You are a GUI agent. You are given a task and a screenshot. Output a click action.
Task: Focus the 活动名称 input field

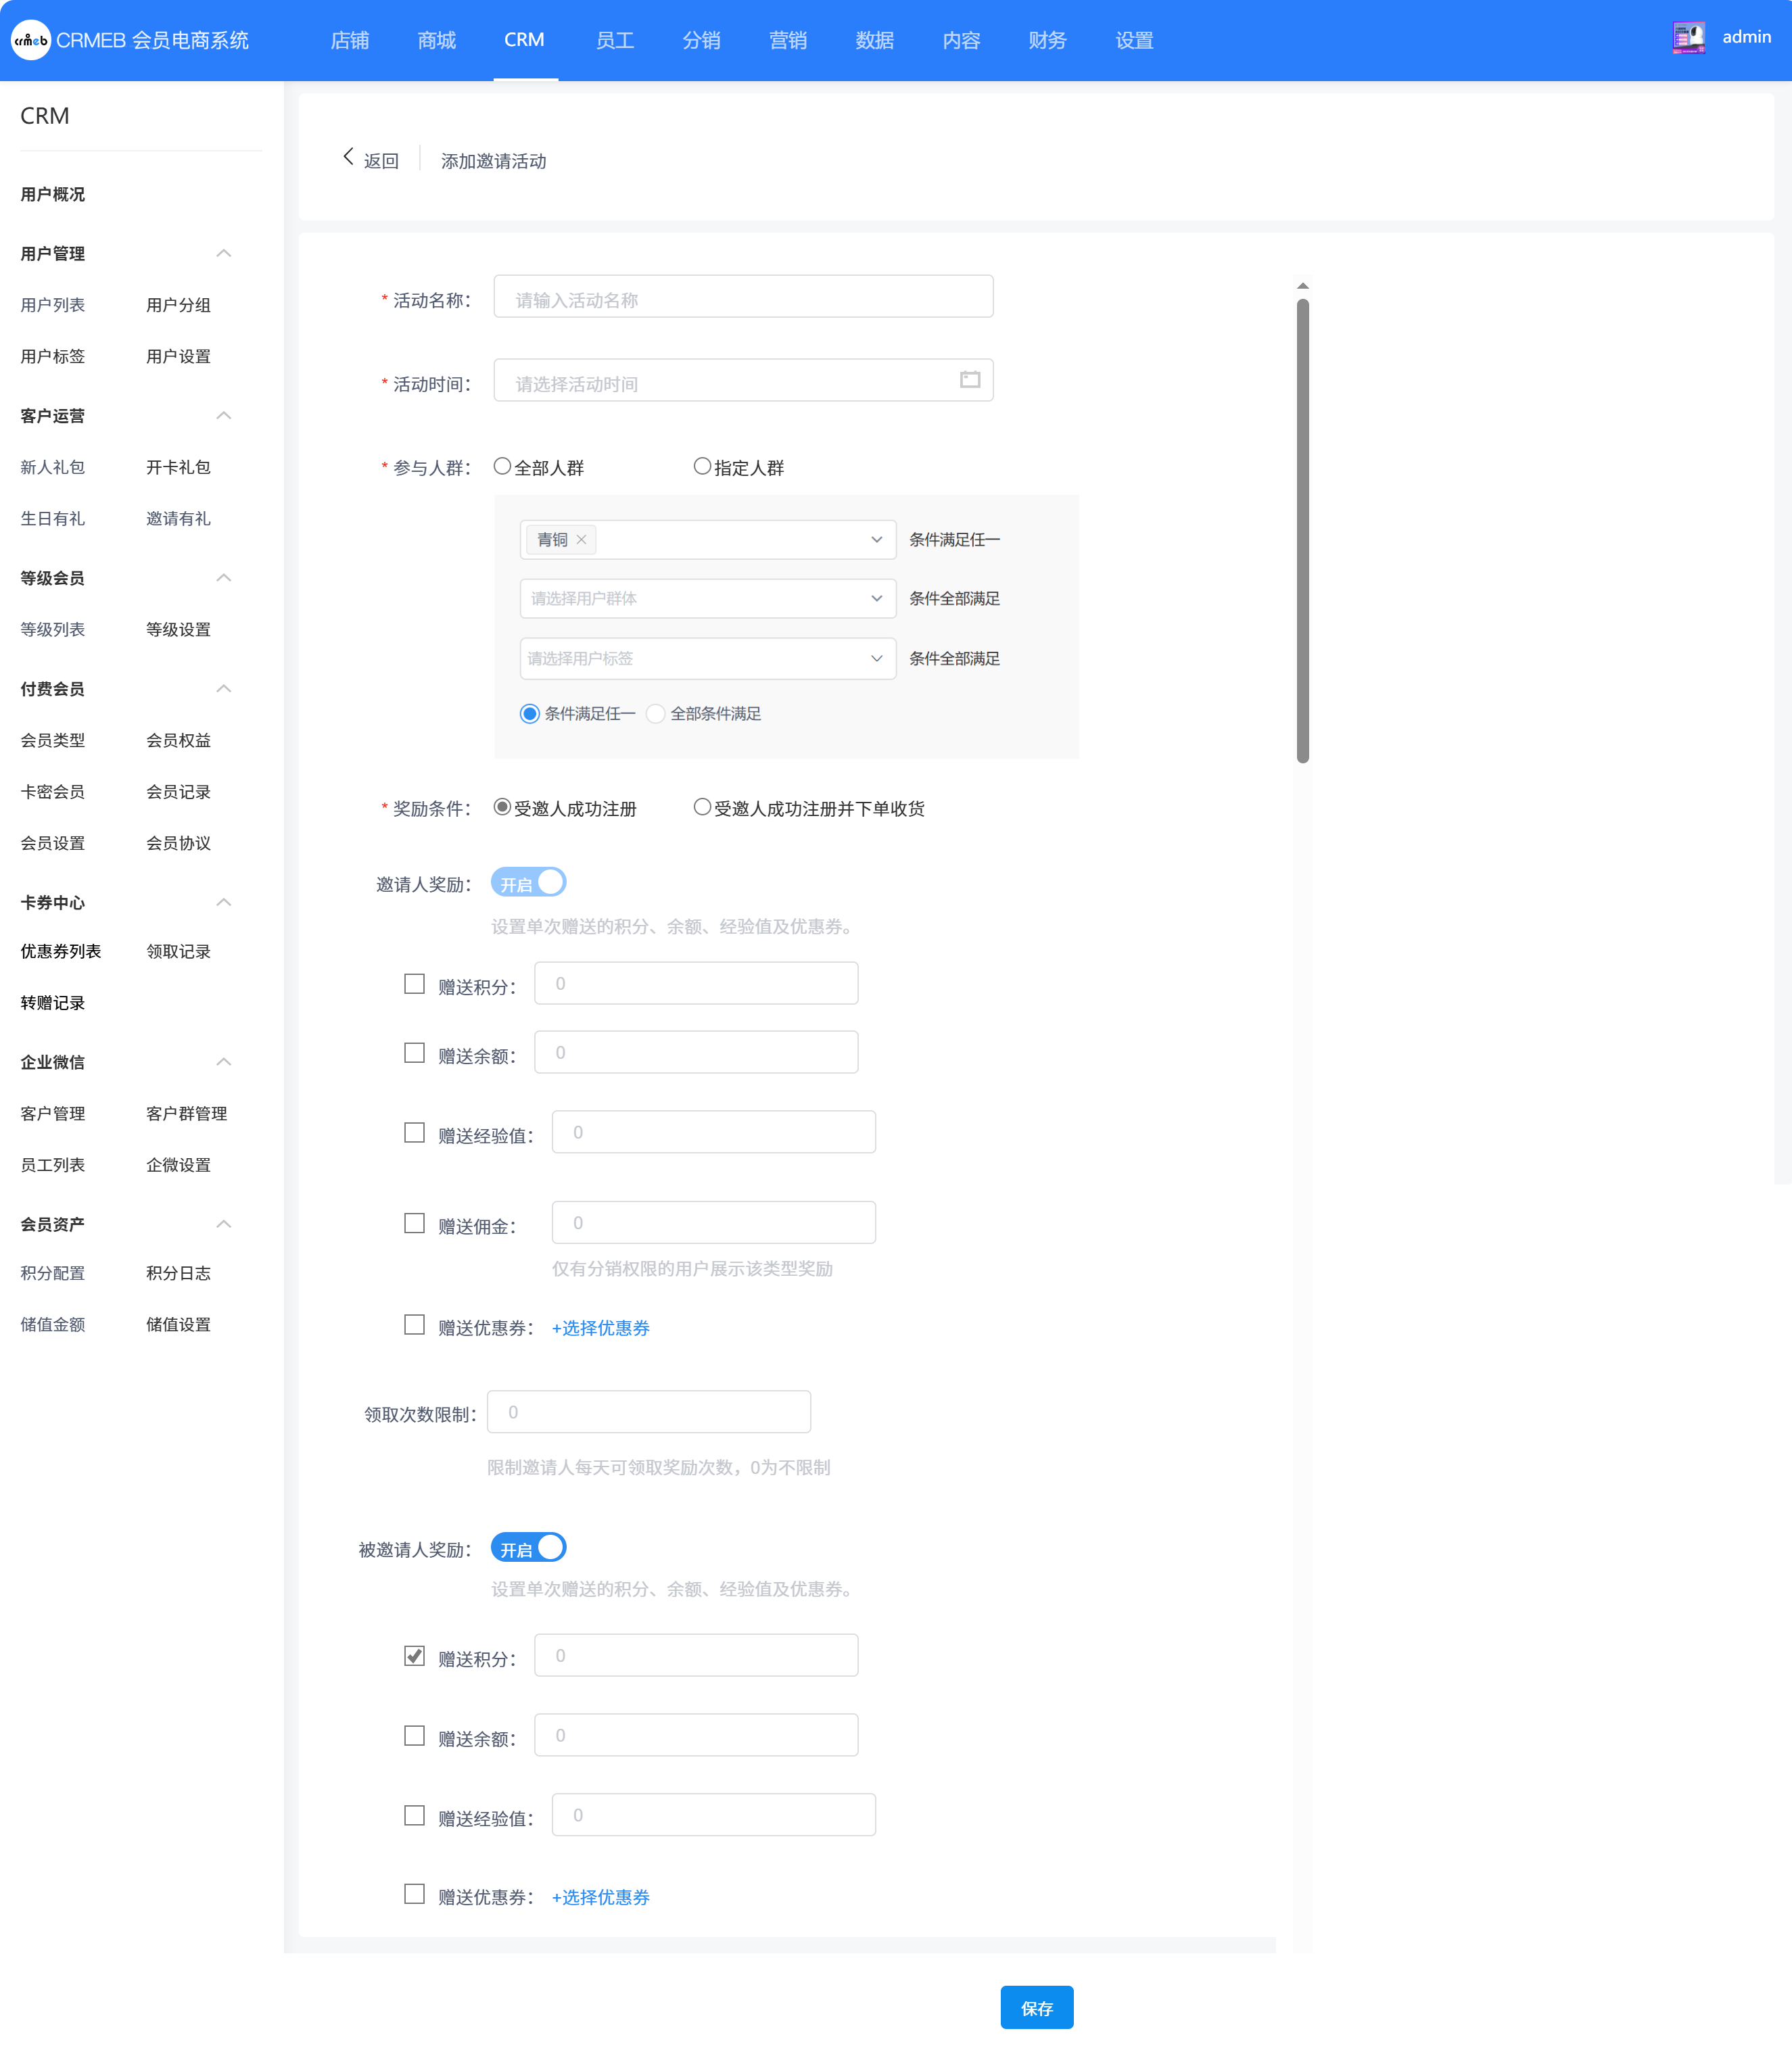coord(743,297)
